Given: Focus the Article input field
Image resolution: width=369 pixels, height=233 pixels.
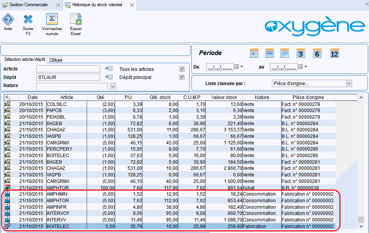Looking at the screenshot, I should pyautogui.click(x=68, y=69).
